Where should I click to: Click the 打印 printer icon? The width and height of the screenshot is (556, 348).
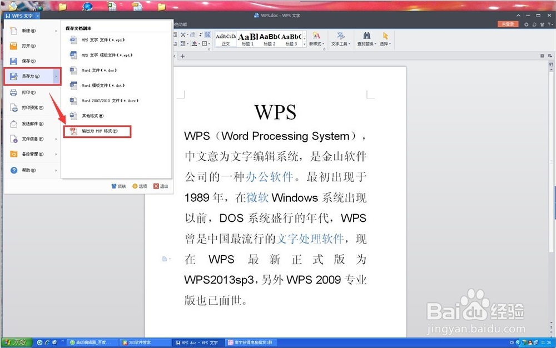coord(13,92)
